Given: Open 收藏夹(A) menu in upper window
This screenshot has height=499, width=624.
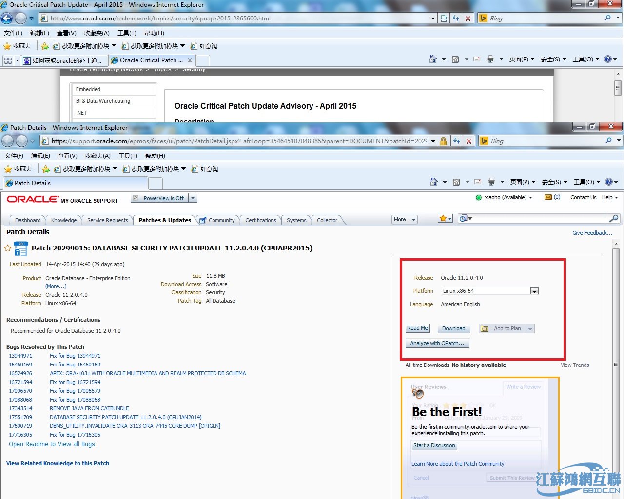Looking at the screenshot, I should pyautogui.click(x=97, y=33).
